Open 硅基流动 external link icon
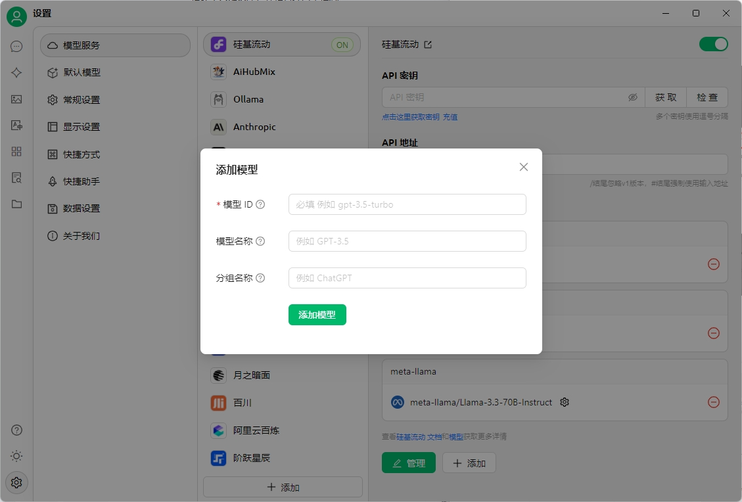This screenshot has height=502, width=742. [428, 45]
